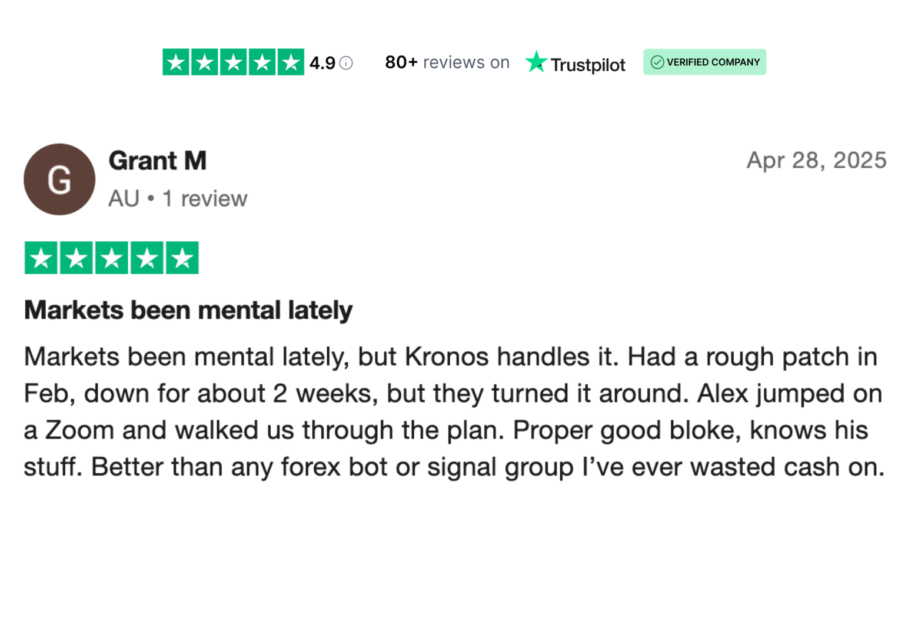This screenshot has height=618, width=918.
Task: Click the brown G avatar circle
Action: pos(59,180)
